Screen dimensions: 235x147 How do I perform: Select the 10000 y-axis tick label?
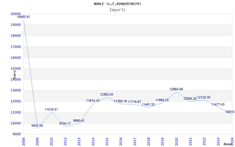(16, 123)
